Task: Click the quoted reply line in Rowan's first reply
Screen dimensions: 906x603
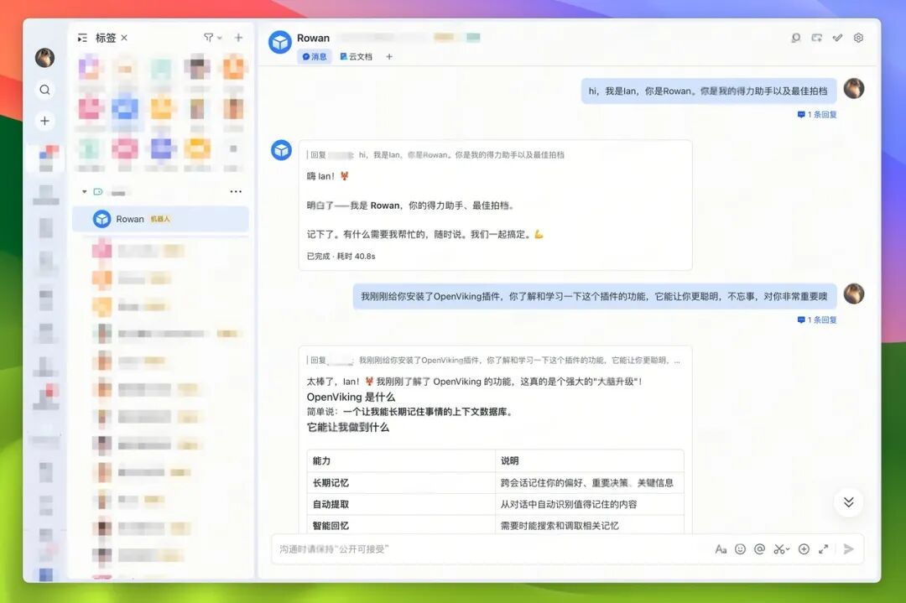Action: (x=436, y=155)
